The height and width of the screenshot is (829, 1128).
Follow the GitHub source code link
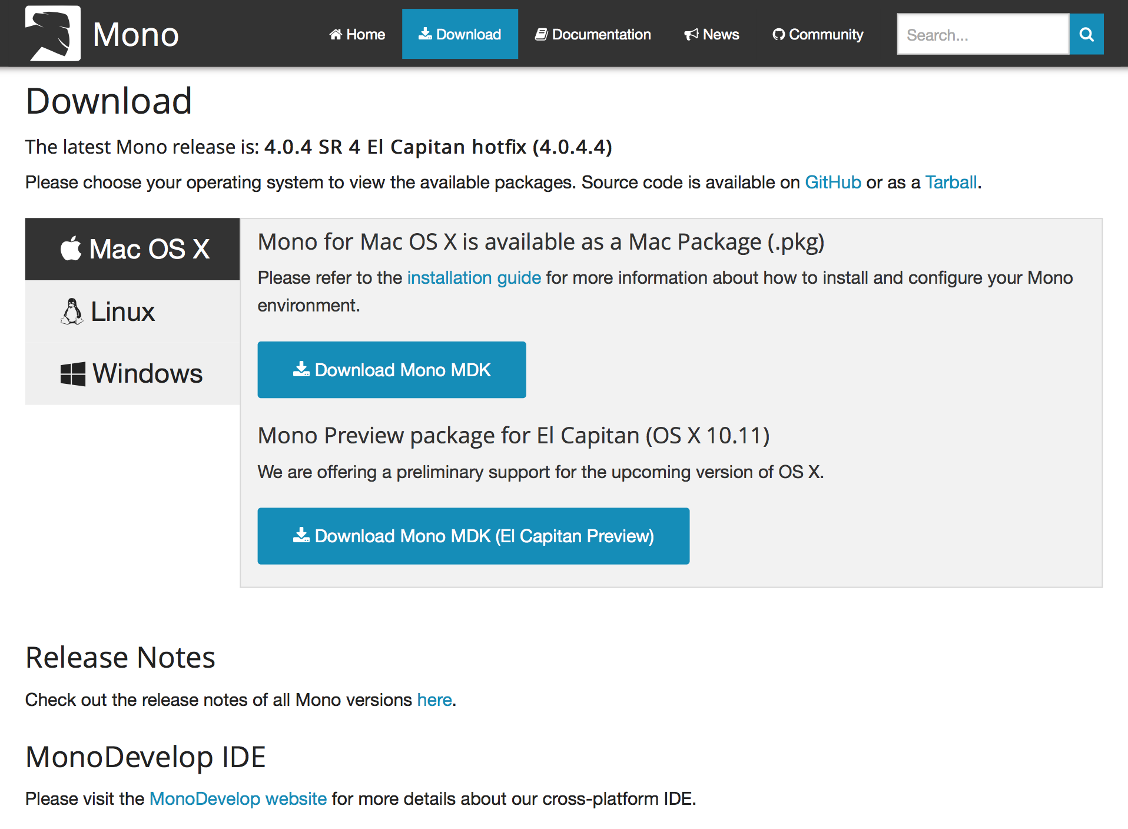(x=833, y=183)
